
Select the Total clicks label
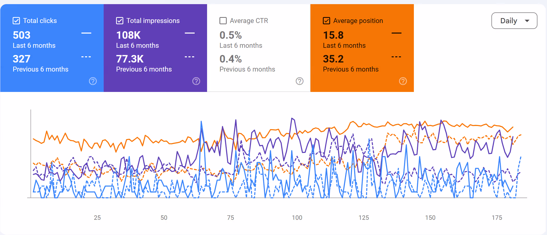point(40,21)
